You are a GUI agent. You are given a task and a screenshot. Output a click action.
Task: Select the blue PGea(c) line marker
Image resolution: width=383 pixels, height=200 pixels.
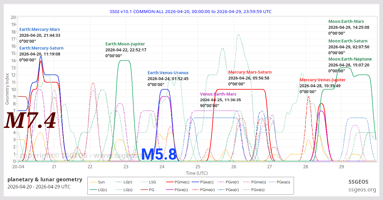point(196,182)
